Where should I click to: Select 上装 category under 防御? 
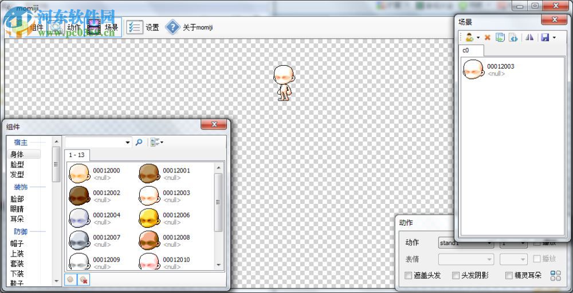coord(17,254)
